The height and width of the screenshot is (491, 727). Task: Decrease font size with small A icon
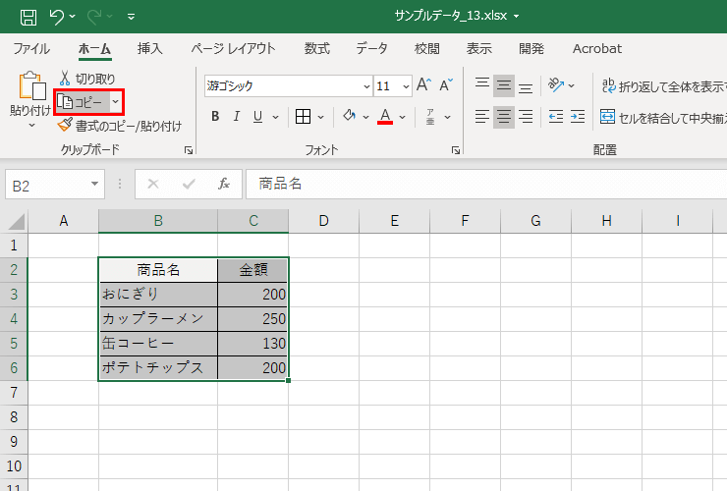pyautogui.click(x=446, y=85)
